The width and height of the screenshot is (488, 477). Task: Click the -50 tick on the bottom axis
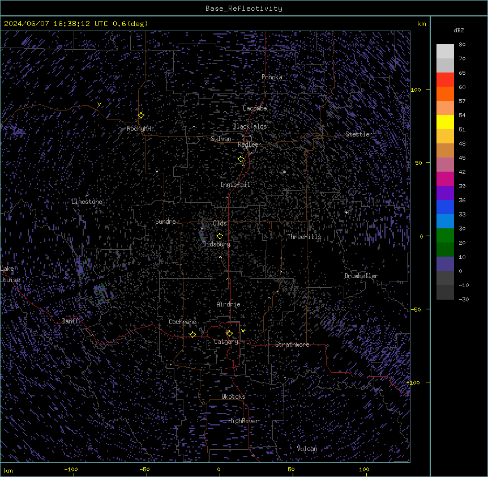tap(144, 469)
